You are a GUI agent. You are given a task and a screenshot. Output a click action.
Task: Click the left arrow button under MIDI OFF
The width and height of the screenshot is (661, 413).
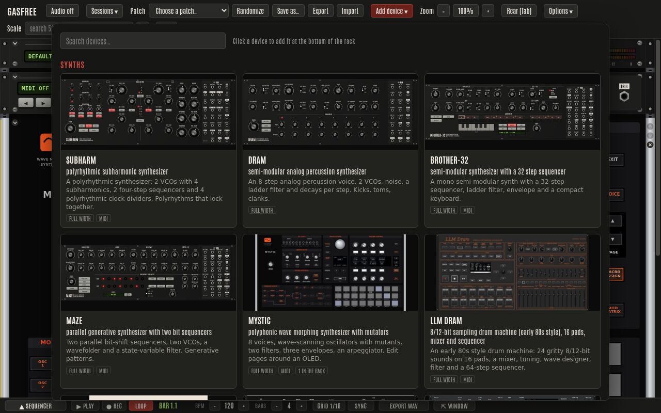click(x=26, y=103)
